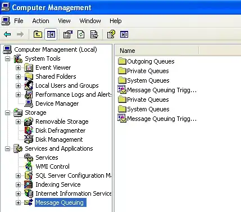Select highlighted 'Message Queuing' tree label
The image size is (241, 212).
pyautogui.click(x=61, y=202)
